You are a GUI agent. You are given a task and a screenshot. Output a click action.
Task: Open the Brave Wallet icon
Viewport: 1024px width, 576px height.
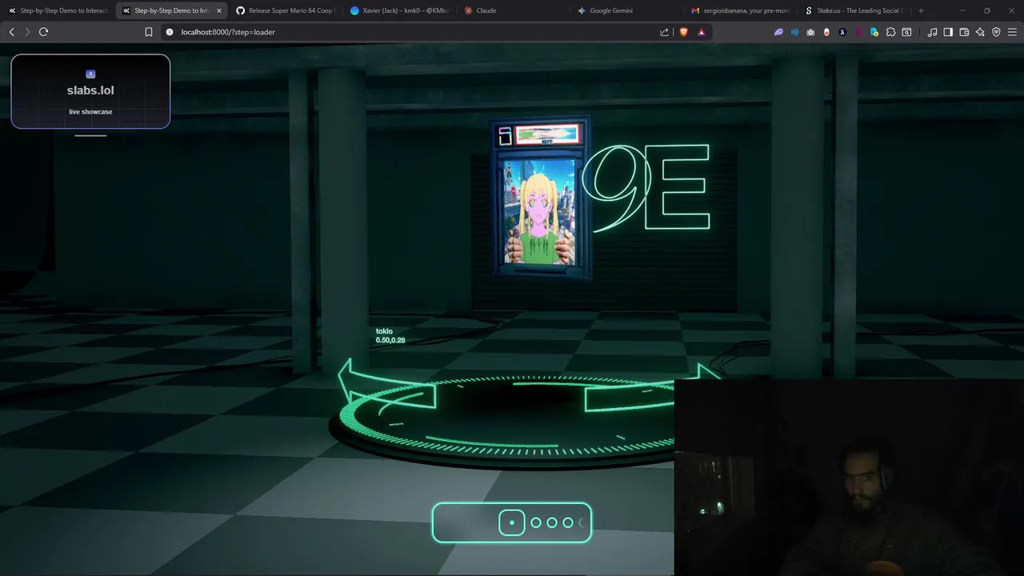coord(964,32)
